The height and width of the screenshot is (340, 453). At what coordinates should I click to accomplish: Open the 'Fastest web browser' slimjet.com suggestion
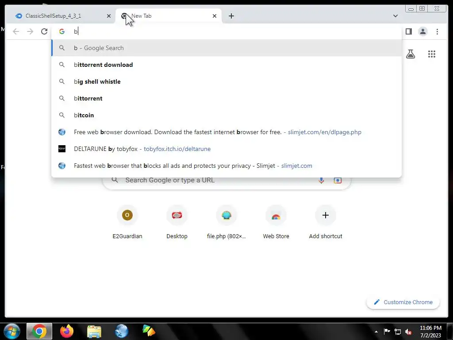[226, 166]
